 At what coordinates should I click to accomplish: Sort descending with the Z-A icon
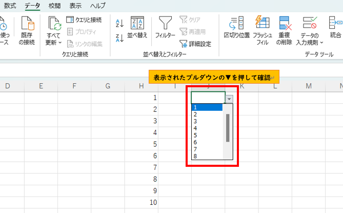[x=119, y=38]
